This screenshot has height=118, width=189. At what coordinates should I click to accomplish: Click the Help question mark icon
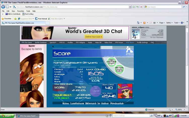182,23
